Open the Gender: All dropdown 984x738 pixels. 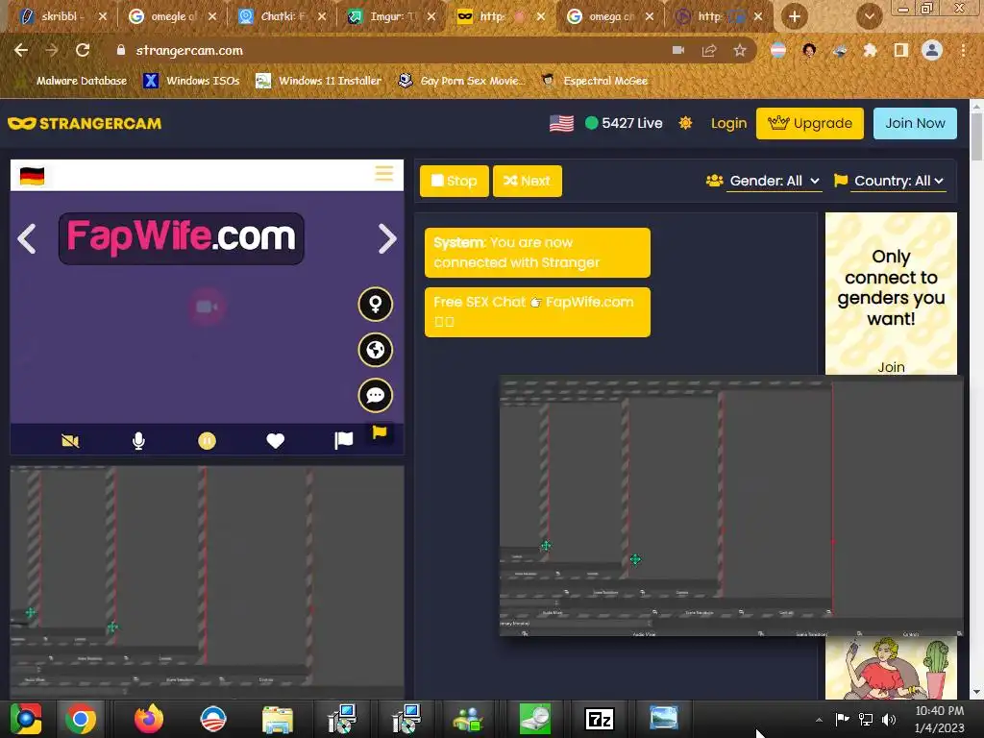click(x=774, y=182)
